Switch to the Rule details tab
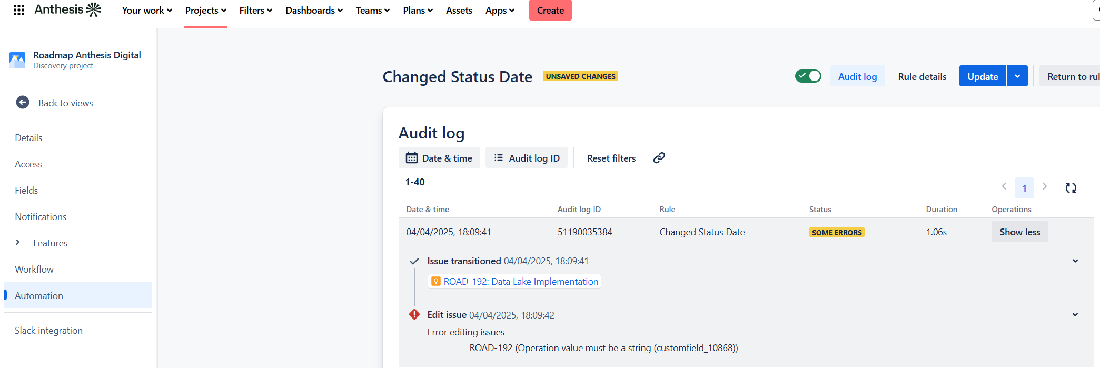This screenshot has height=368, width=1100. [x=922, y=76]
